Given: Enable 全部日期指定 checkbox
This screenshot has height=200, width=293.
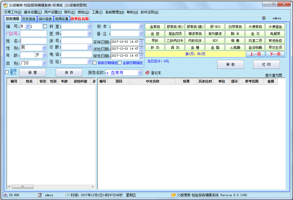Looking at the screenshot, I should (120, 62).
